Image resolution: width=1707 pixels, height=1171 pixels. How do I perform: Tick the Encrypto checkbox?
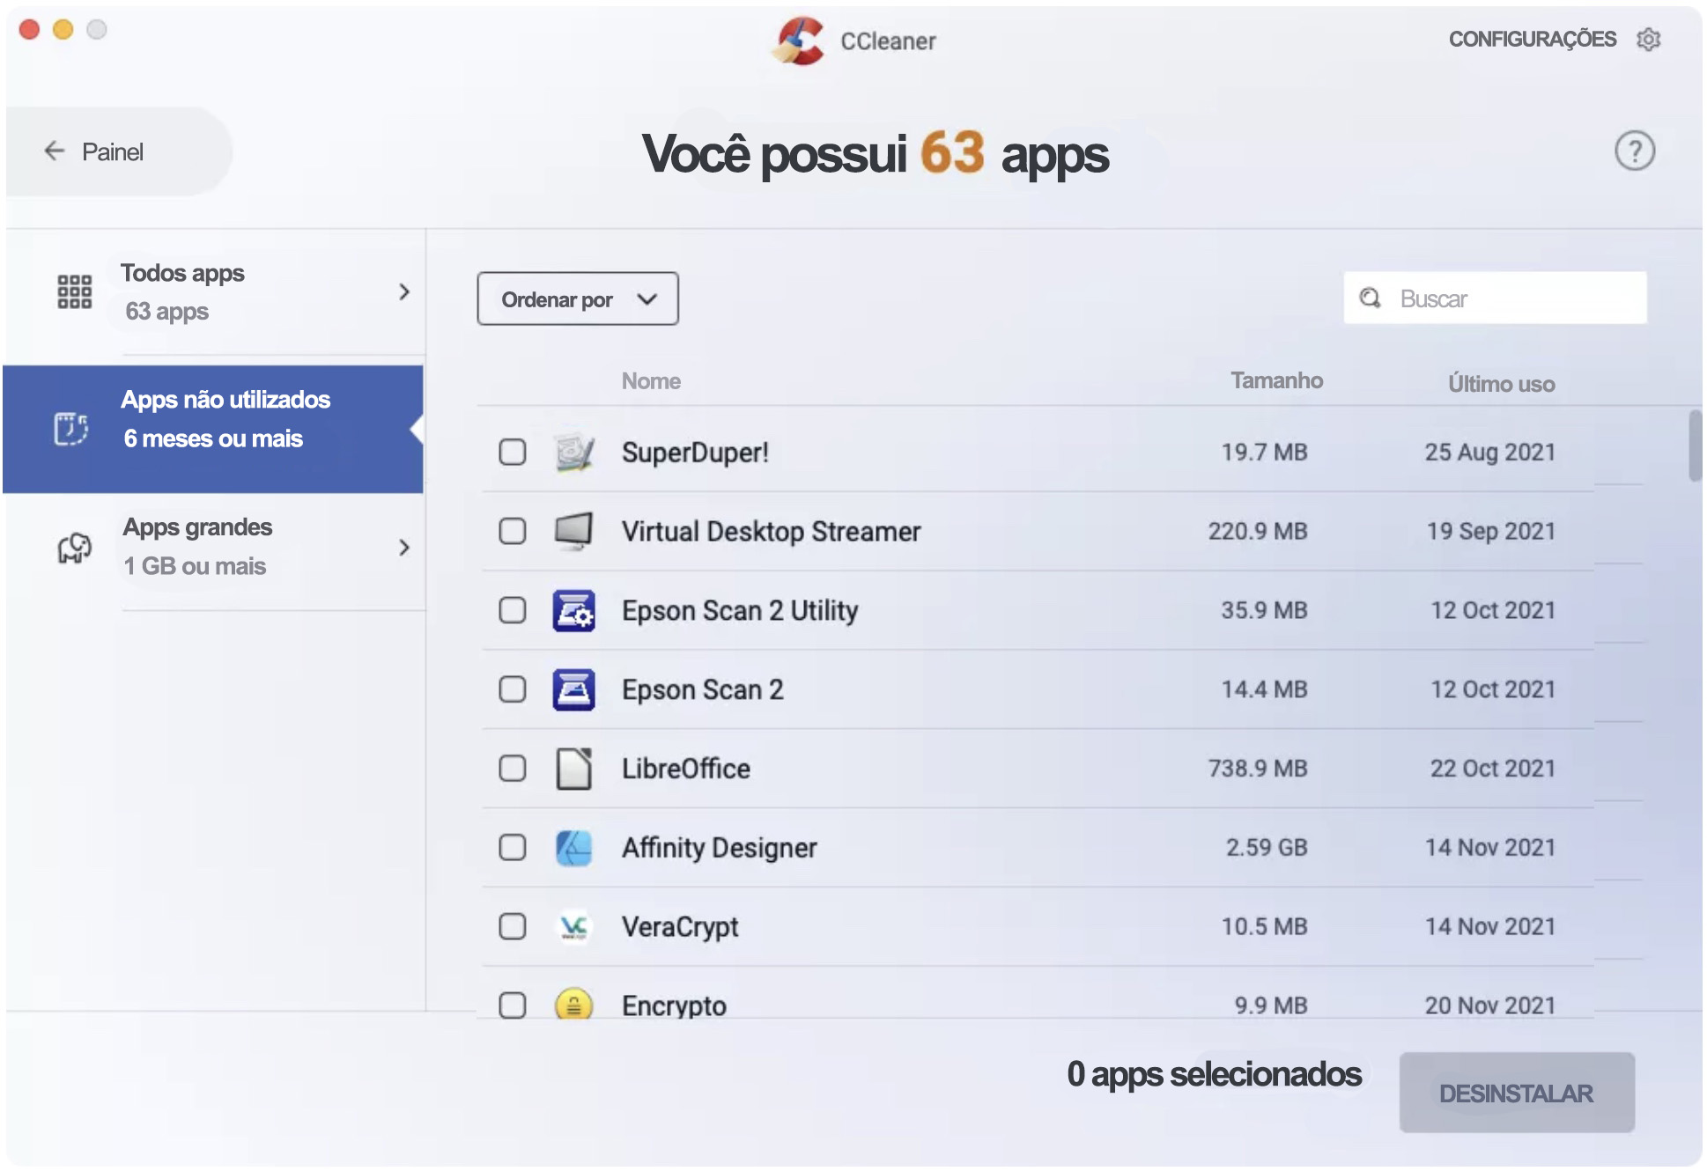pyautogui.click(x=513, y=1005)
